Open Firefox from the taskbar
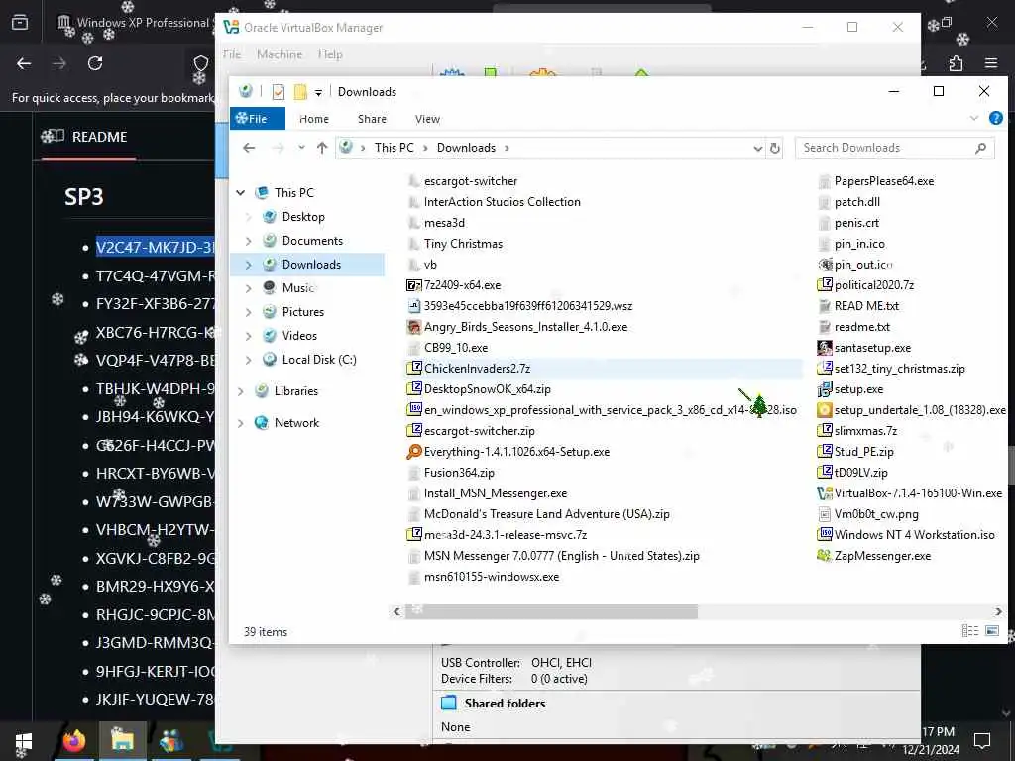This screenshot has width=1015, height=761. [x=73, y=741]
